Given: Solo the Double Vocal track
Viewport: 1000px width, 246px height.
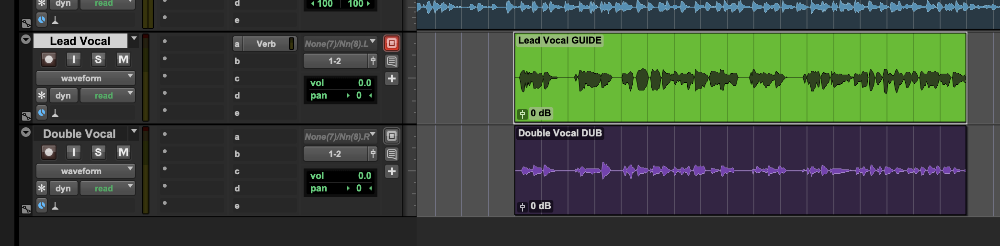Looking at the screenshot, I should pos(98,152).
